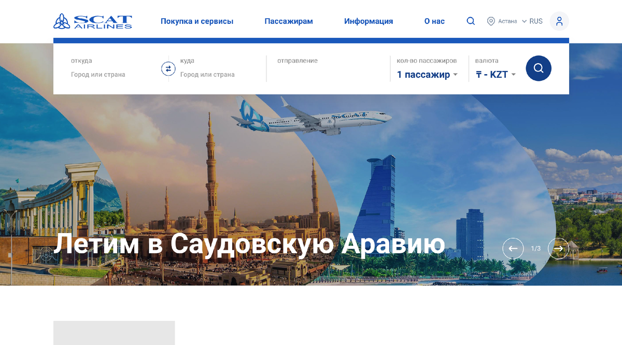Click the SCAT Airlines logo
The image size is (622, 345).
coord(93,21)
